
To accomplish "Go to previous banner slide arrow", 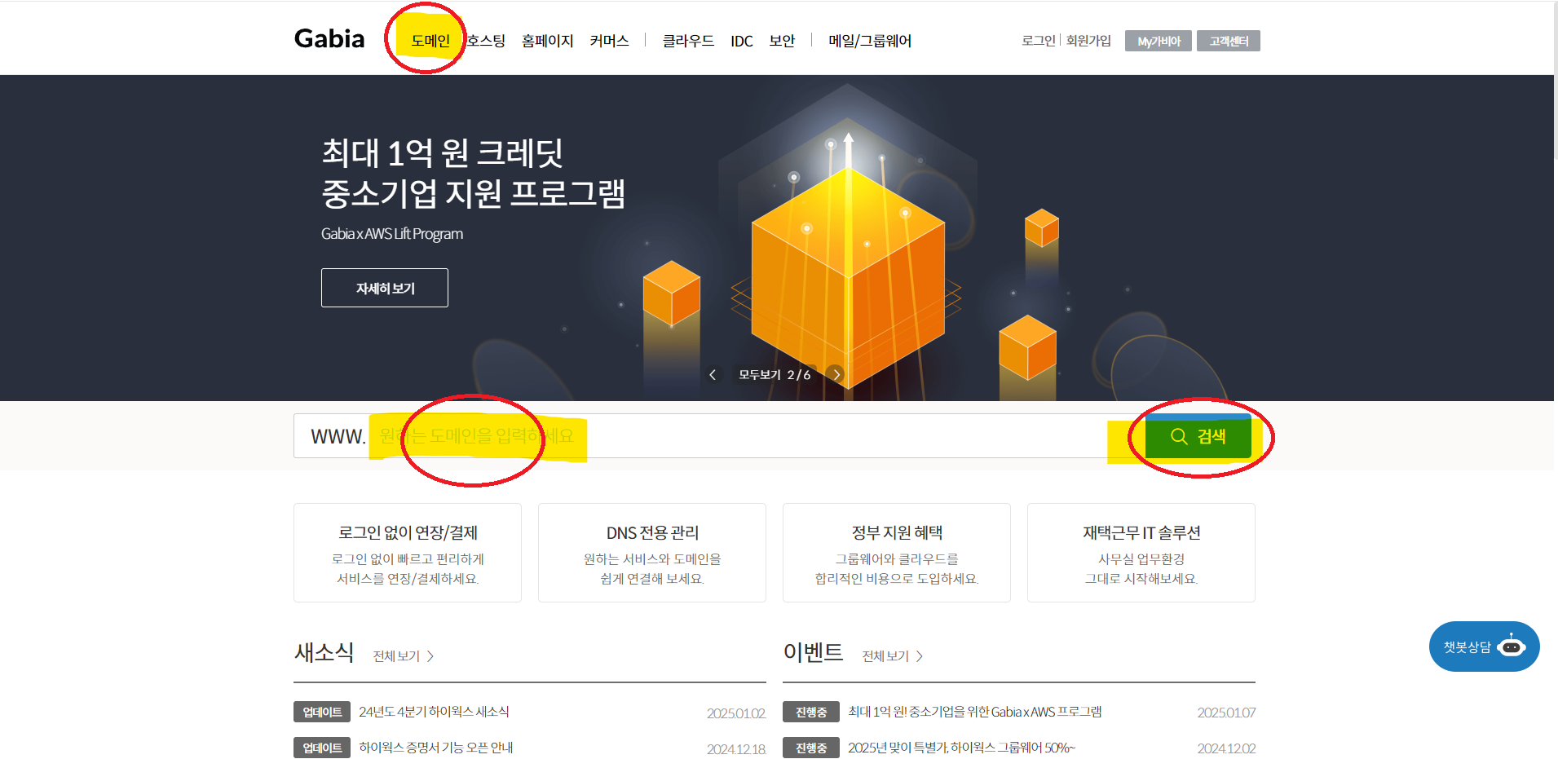I will click(x=713, y=374).
